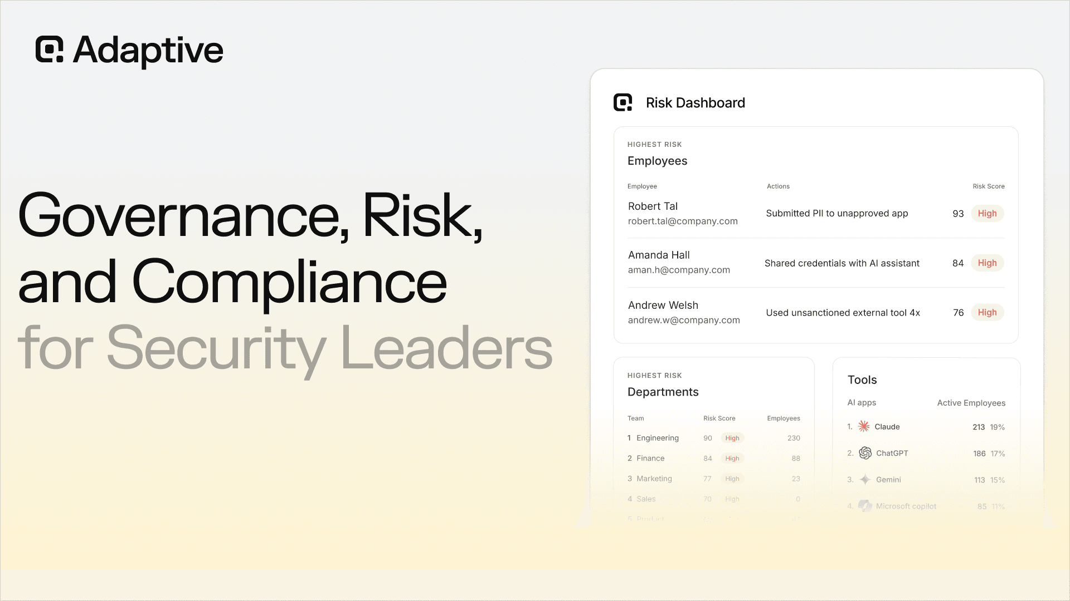Viewport: 1070px width, 601px height.
Task: Click the Risk Score header in Employees table
Action: 989,186
